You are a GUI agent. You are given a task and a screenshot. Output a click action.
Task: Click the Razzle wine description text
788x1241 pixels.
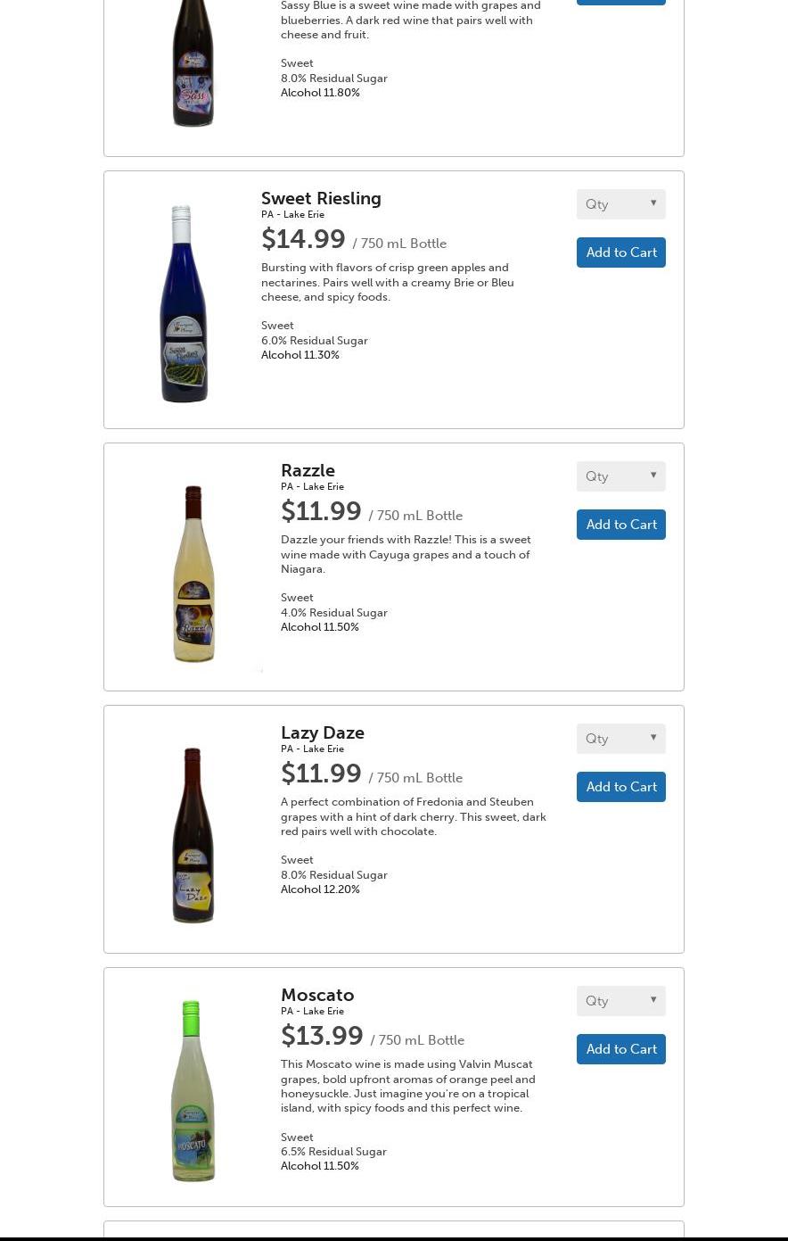406,554
